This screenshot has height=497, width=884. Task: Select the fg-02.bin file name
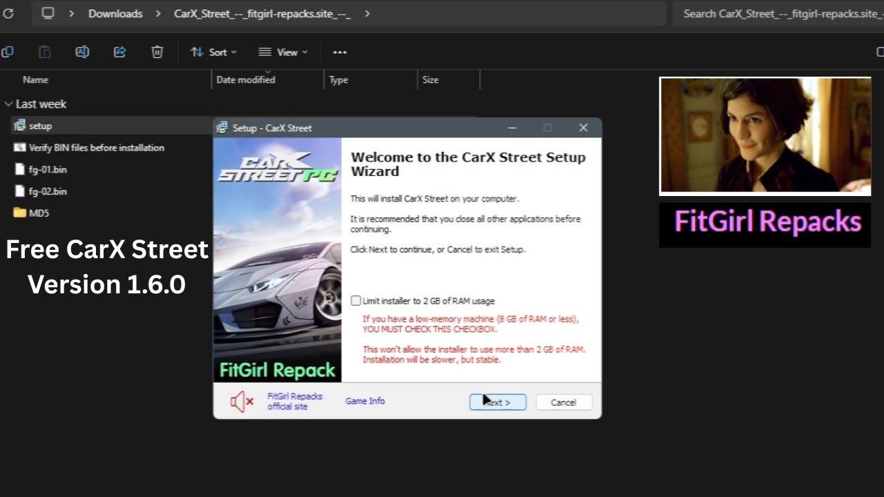[48, 191]
